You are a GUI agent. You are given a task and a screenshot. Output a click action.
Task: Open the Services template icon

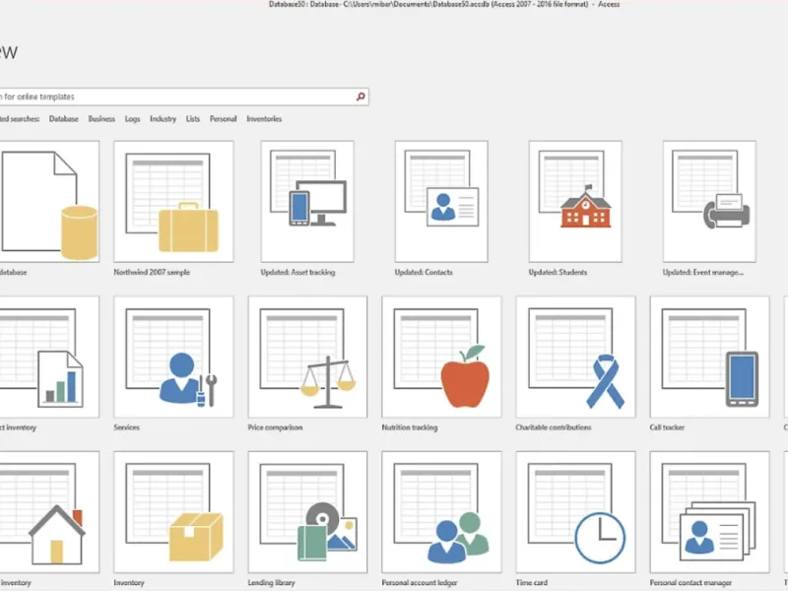pyautogui.click(x=173, y=357)
